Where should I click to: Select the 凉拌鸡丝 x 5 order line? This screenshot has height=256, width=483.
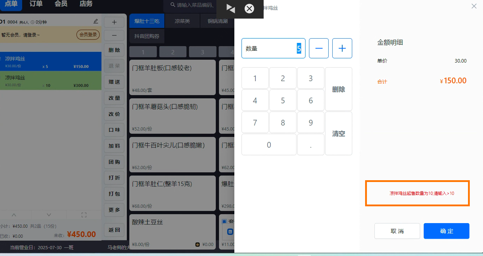[51, 61]
